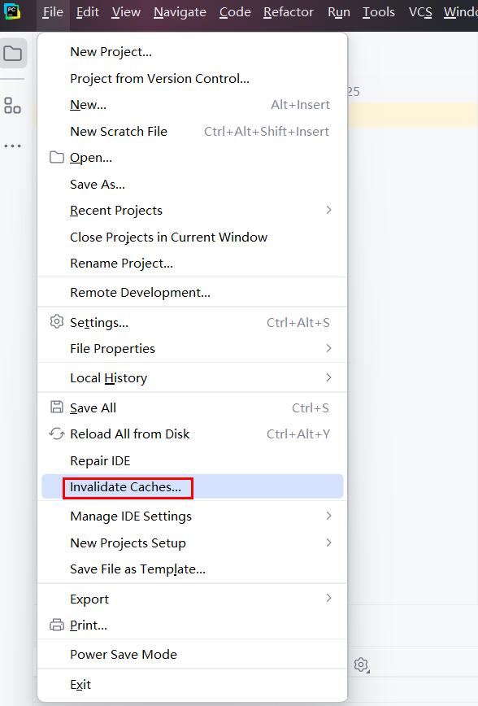Image resolution: width=478 pixels, height=706 pixels.
Task: Click the Save All floppy disk icon
Action: click(57, 407)
